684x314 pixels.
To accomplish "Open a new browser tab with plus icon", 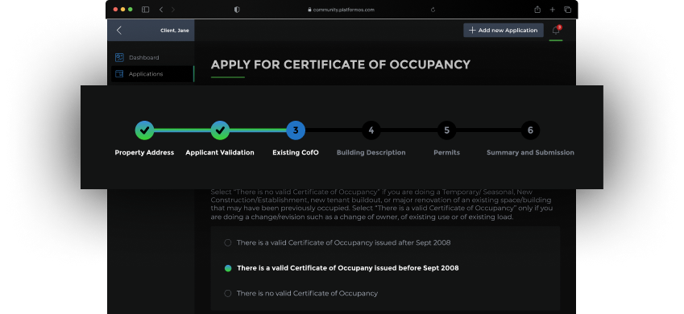I will coord(552,10).
